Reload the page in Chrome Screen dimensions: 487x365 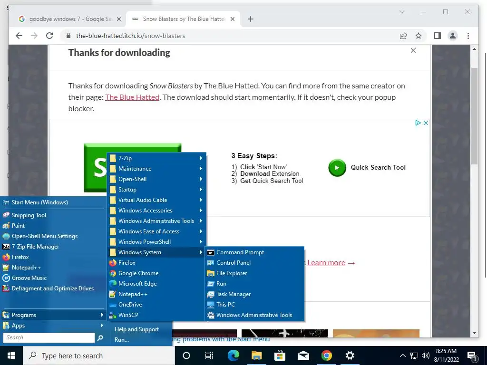click(x=49, y=36)
